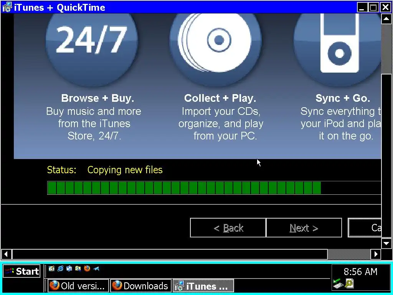
Task: Click the Next button
Action: [x=304, y=228]
